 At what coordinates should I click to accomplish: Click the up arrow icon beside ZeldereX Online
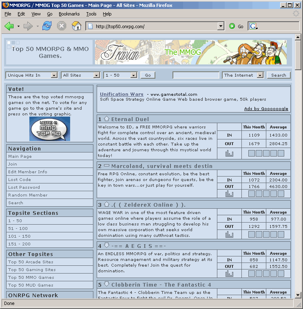point(106,204)
